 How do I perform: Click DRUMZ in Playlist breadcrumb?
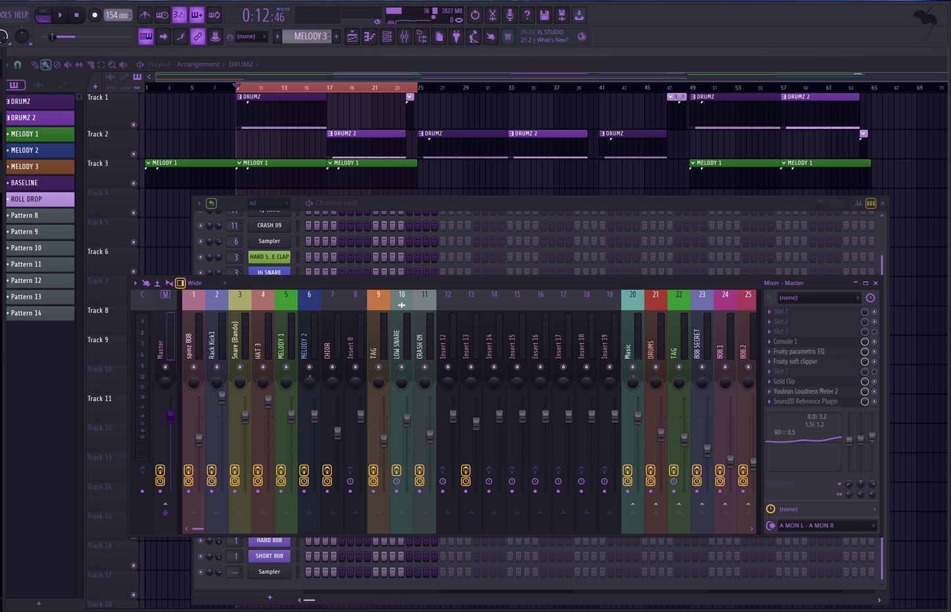(x=241, y=64)
